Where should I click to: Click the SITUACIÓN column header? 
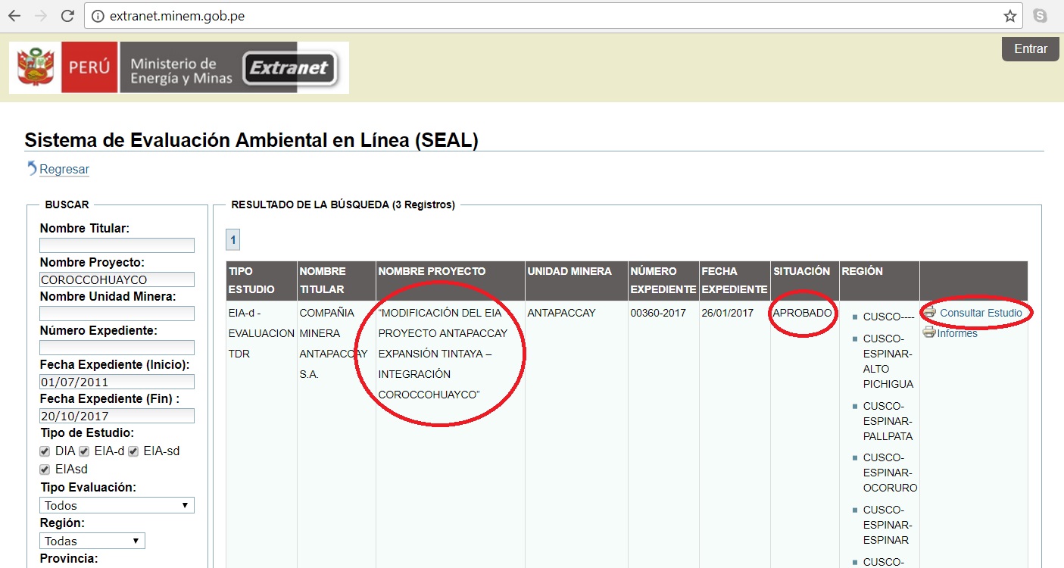[x=805, y=280]
